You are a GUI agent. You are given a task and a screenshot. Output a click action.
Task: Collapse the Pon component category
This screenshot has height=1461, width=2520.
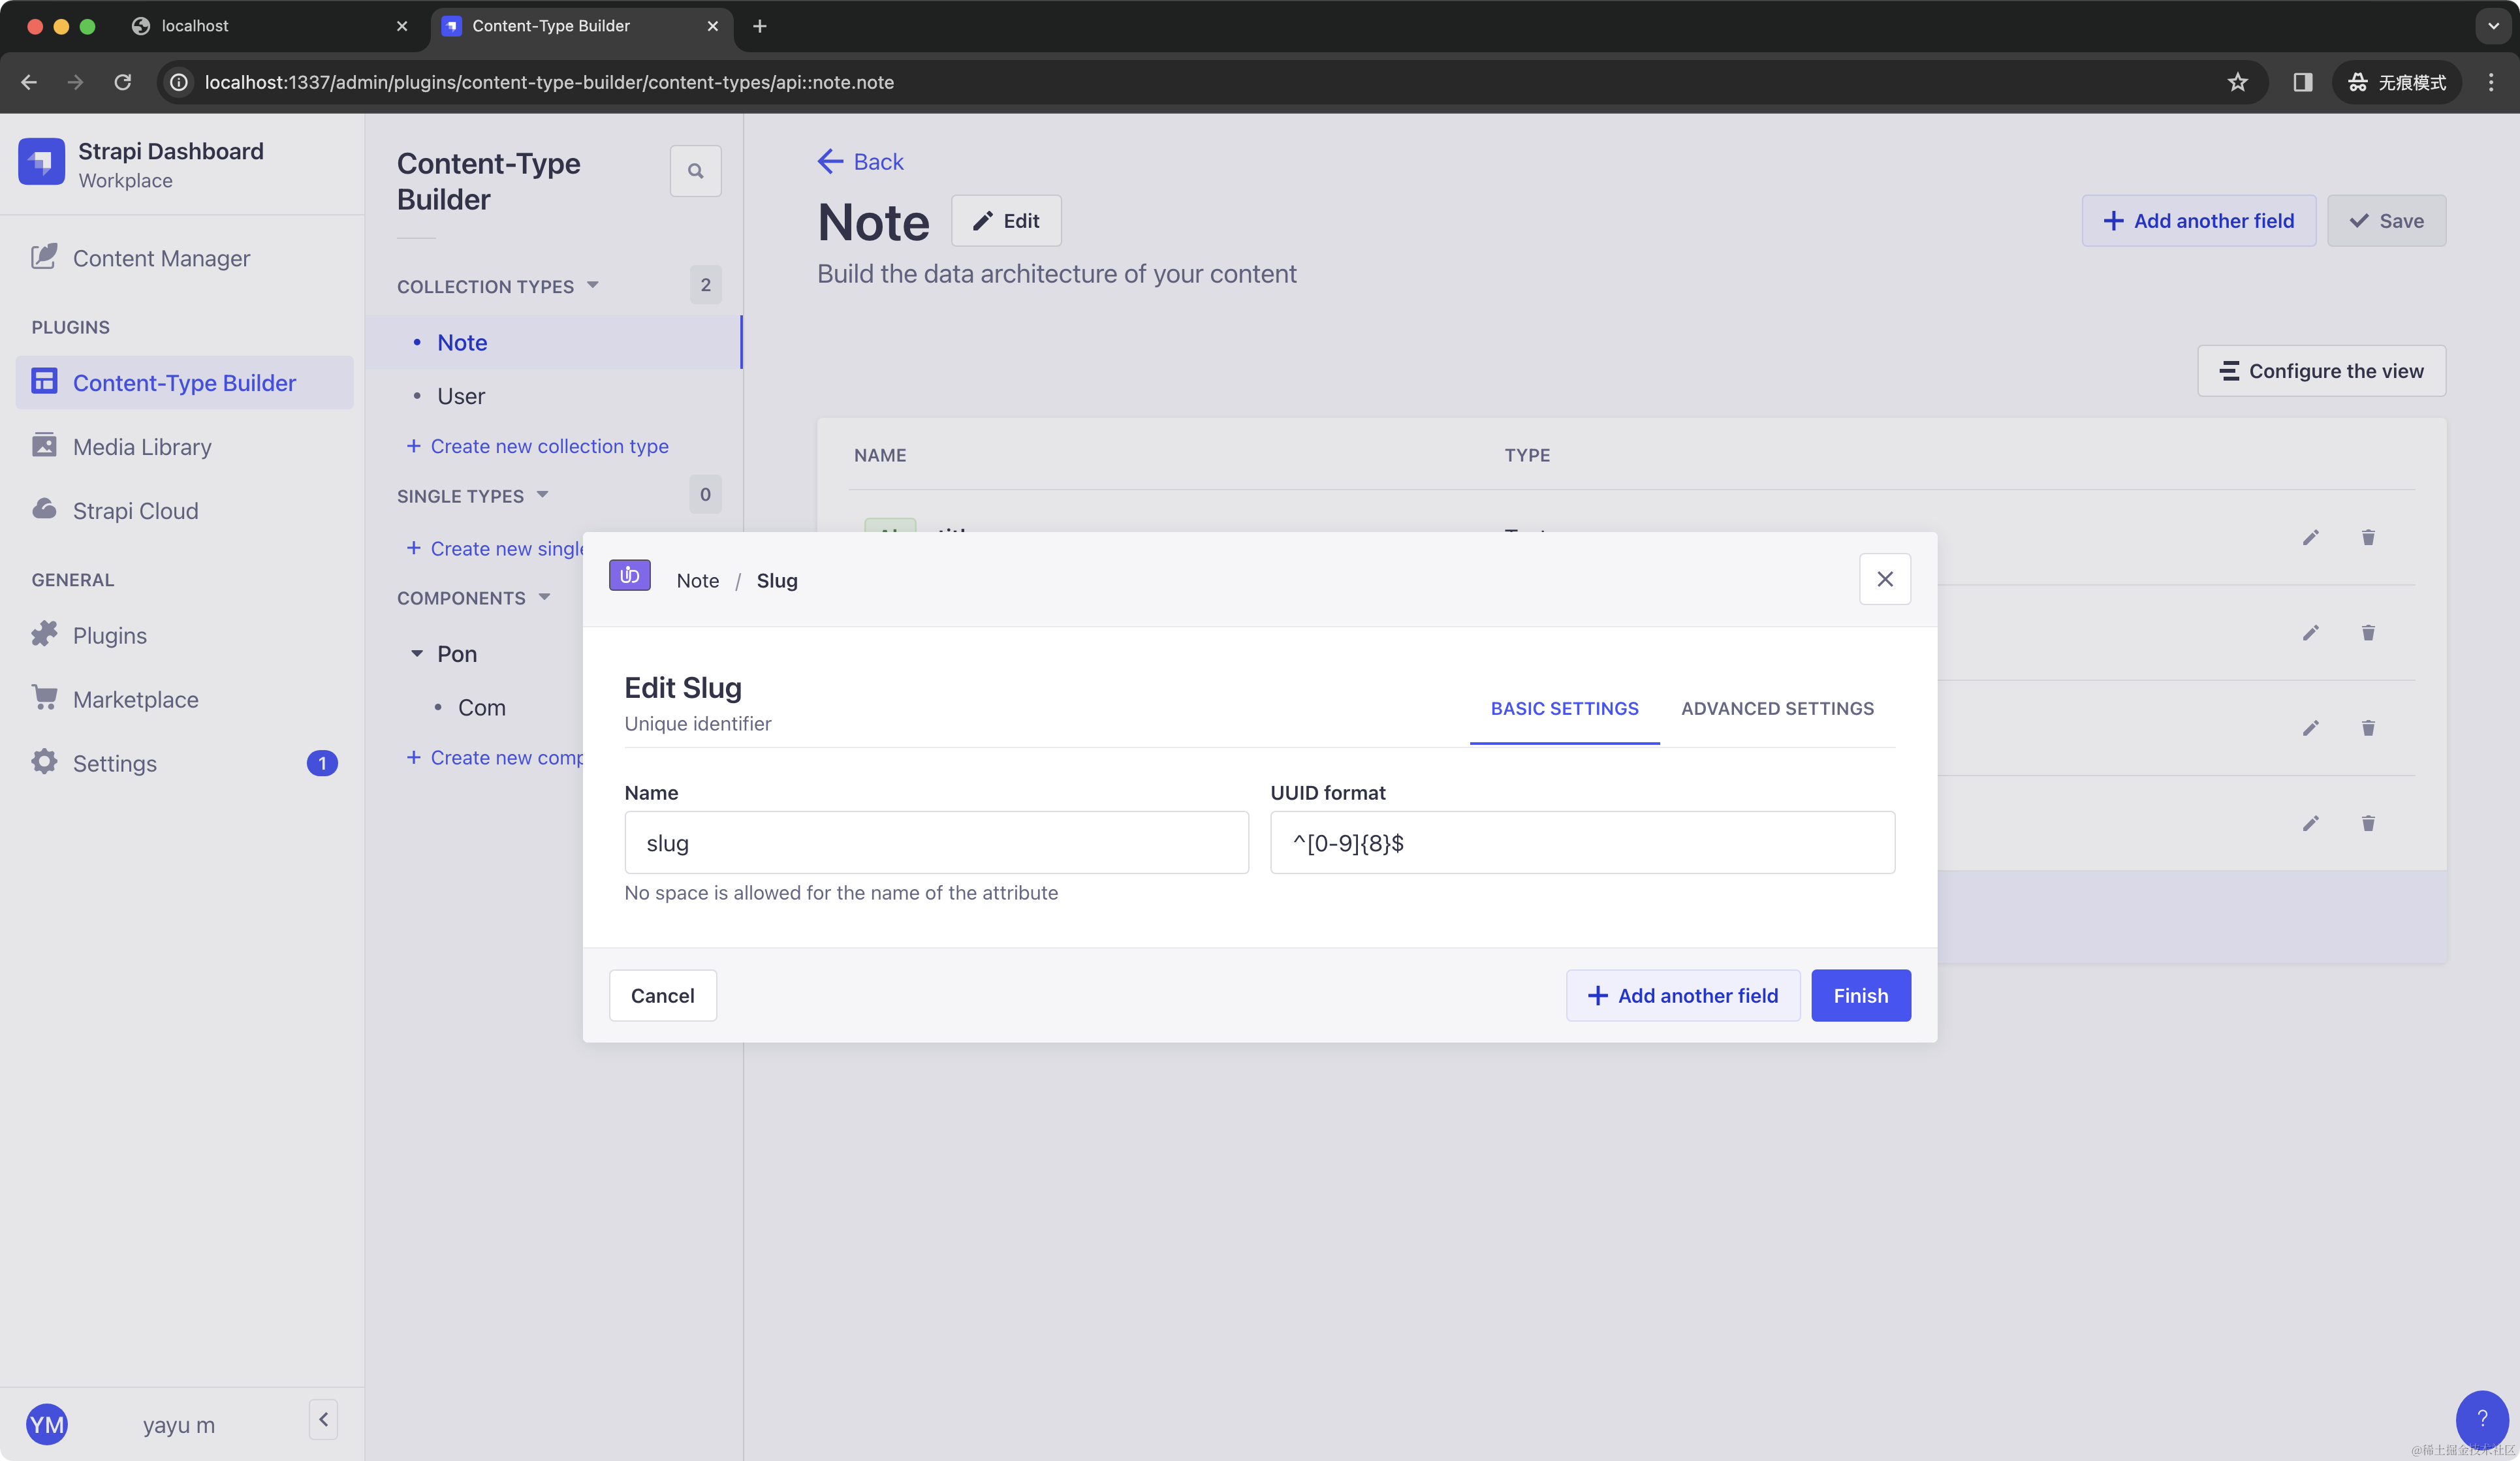tap(417, 654)
